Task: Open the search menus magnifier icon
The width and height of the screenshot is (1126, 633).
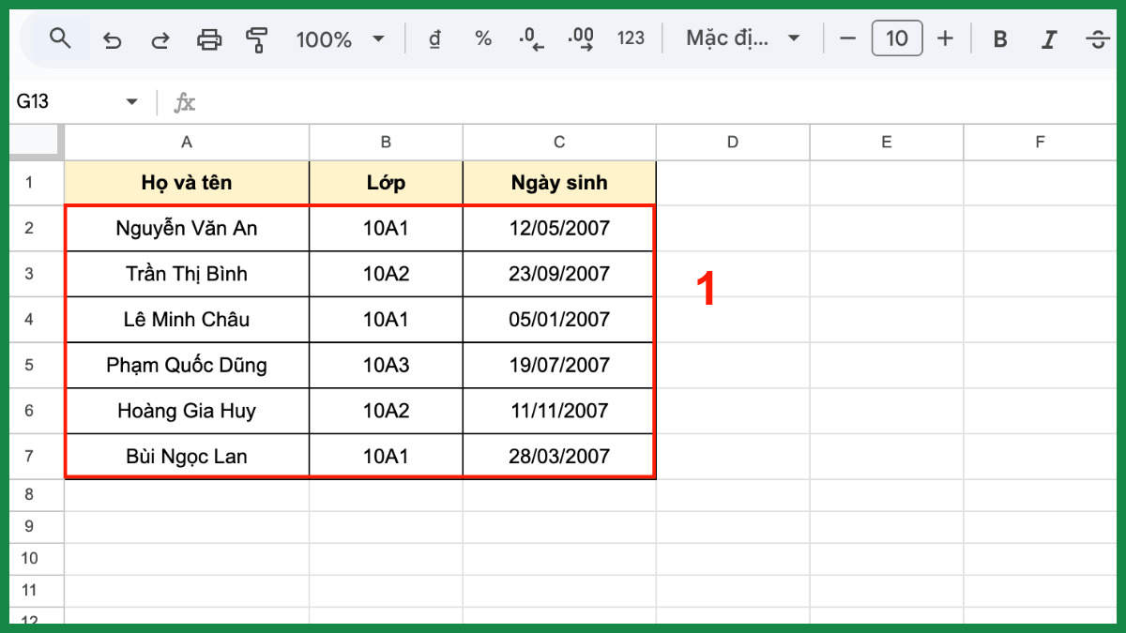Action: coord(61,38)
